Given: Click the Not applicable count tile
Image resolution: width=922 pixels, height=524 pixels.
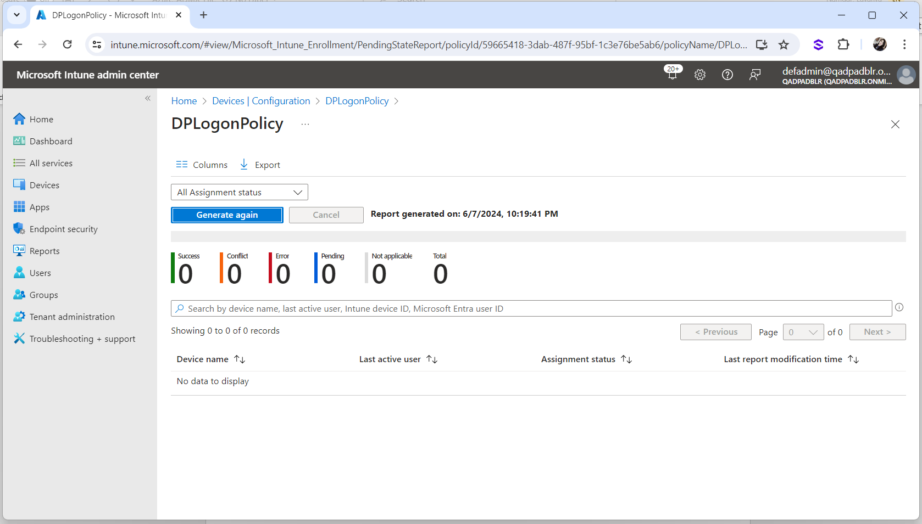Looking at the screenshot, I should (x=389, y=268).
